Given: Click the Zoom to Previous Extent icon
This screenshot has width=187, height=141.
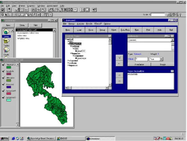Looking at the screenshot, I should 75,10.
